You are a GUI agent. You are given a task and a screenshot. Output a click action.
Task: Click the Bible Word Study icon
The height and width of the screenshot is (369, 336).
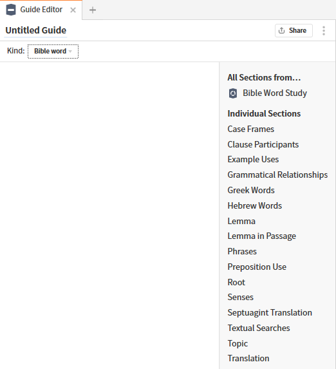tap(233, 93)
